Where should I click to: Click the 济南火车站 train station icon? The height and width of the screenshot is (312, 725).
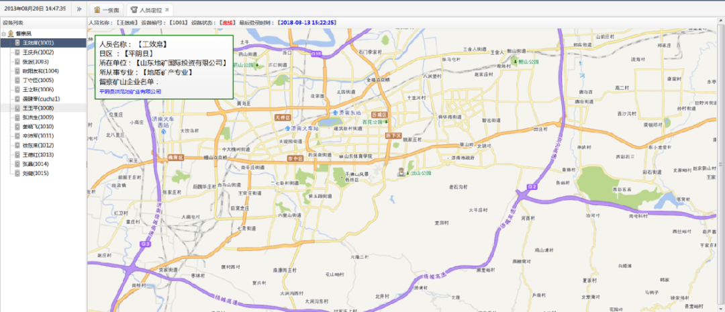pos(287,128)
